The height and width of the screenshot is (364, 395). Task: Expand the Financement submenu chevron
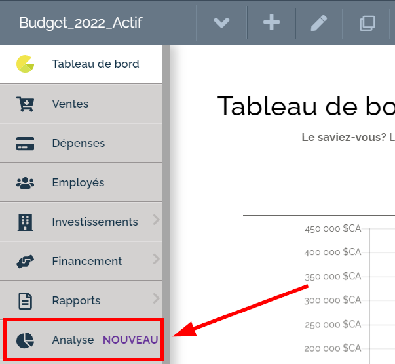(x=156, y=259)
